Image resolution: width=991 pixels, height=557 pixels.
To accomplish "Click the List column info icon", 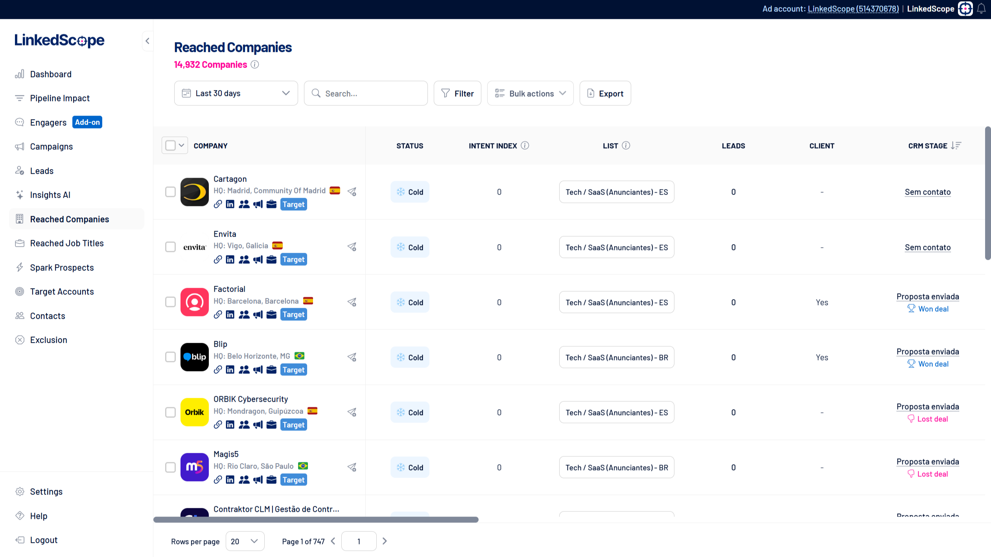I will click(x=626, y=145).
